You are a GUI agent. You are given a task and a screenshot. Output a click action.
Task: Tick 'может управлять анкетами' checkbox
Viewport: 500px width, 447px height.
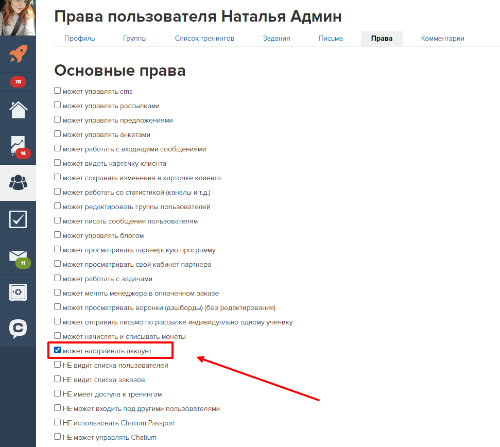[57, 133]
